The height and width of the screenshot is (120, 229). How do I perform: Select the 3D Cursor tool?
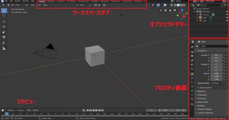[4, 16]
